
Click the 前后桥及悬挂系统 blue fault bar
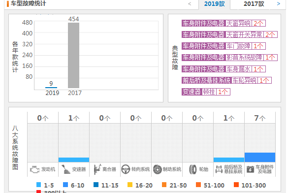pos(229,160)
